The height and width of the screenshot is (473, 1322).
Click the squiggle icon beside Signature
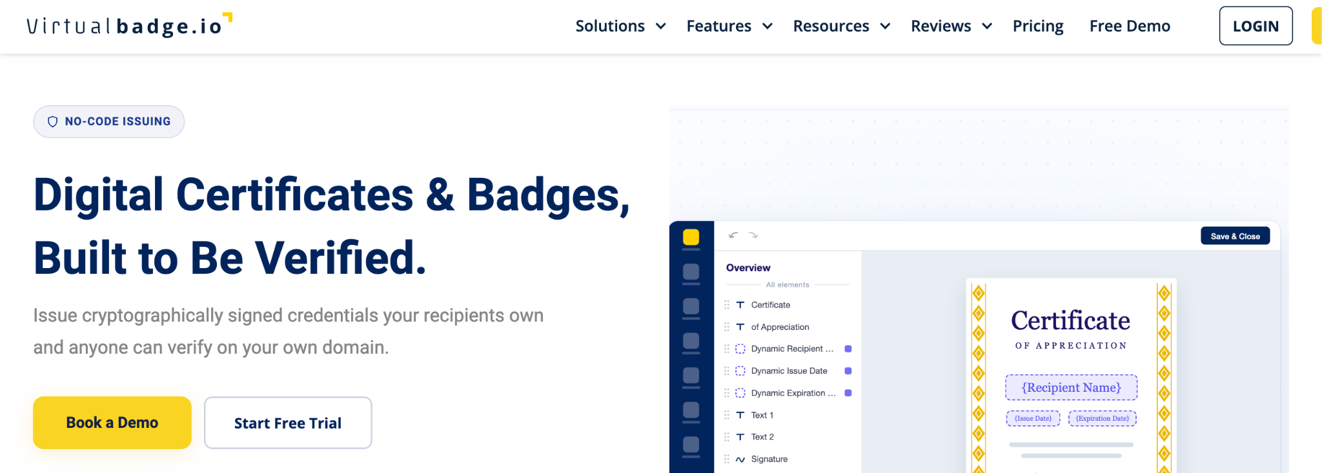click(740, 459)
